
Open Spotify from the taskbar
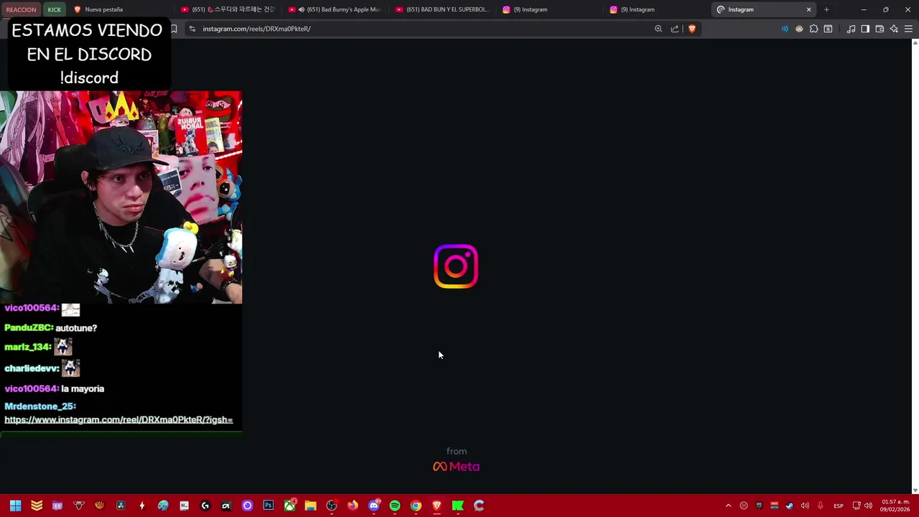point(395,506)
